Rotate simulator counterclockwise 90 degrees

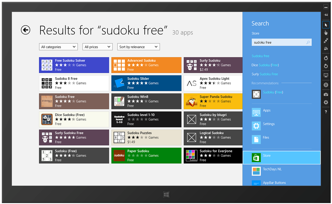326,66
